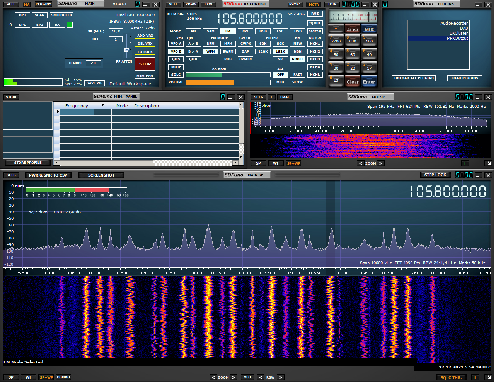Decrease RBW with left arrow
This screenshot has width=496, height=382.
point(261,377)
